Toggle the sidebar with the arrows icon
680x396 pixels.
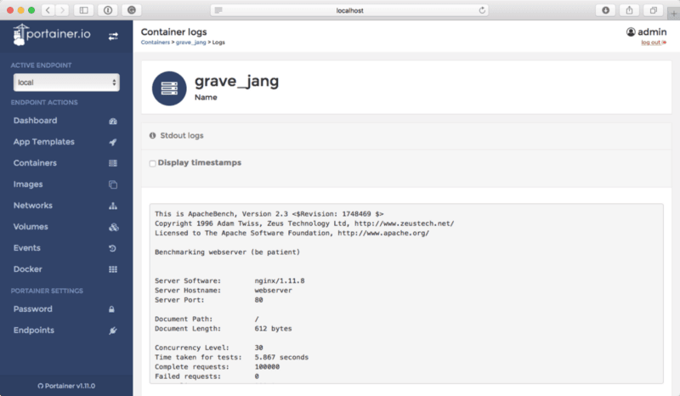(113, 37)
